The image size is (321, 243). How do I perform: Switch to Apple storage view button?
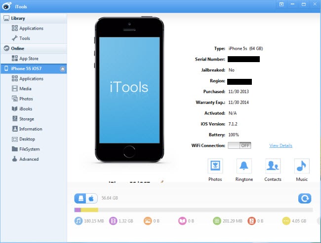(91, 198)
